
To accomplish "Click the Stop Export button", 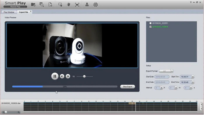I will click(128, 87).
